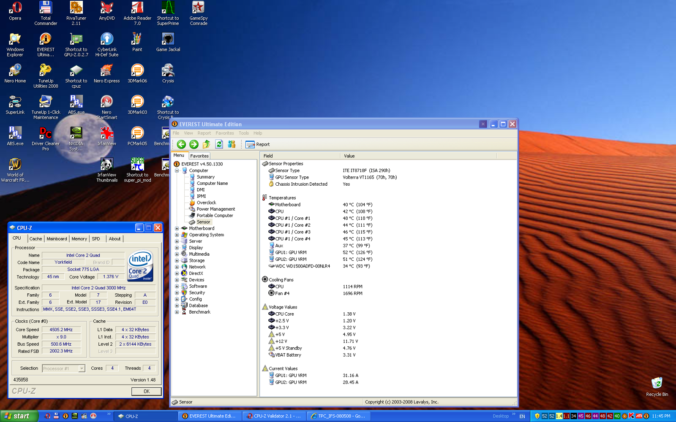Viewport: 676px width, 422px height.
Task: Launch RivaTuner 2.11 desktop icon
Action: tap(76, 14)
